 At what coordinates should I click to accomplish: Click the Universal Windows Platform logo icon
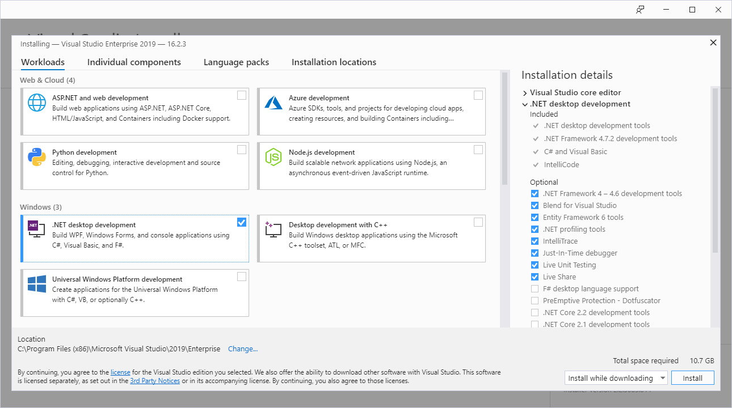tap(37, 284)
